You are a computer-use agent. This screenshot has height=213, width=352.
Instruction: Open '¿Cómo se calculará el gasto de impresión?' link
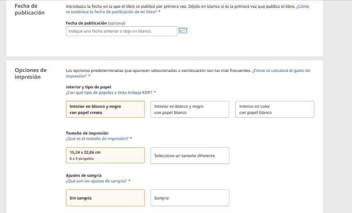tap(281, 71)
